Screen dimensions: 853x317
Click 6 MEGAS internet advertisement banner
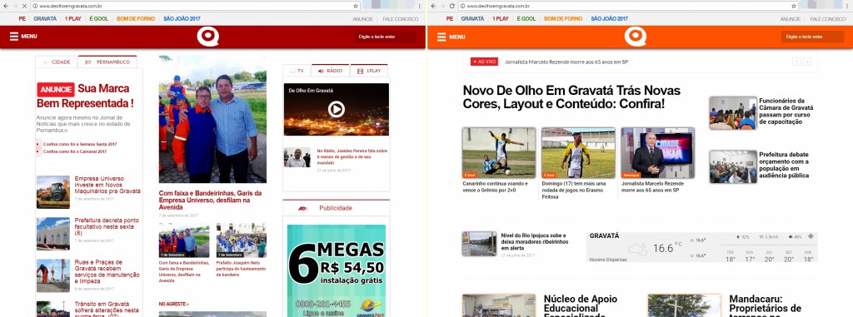[337, 270]
